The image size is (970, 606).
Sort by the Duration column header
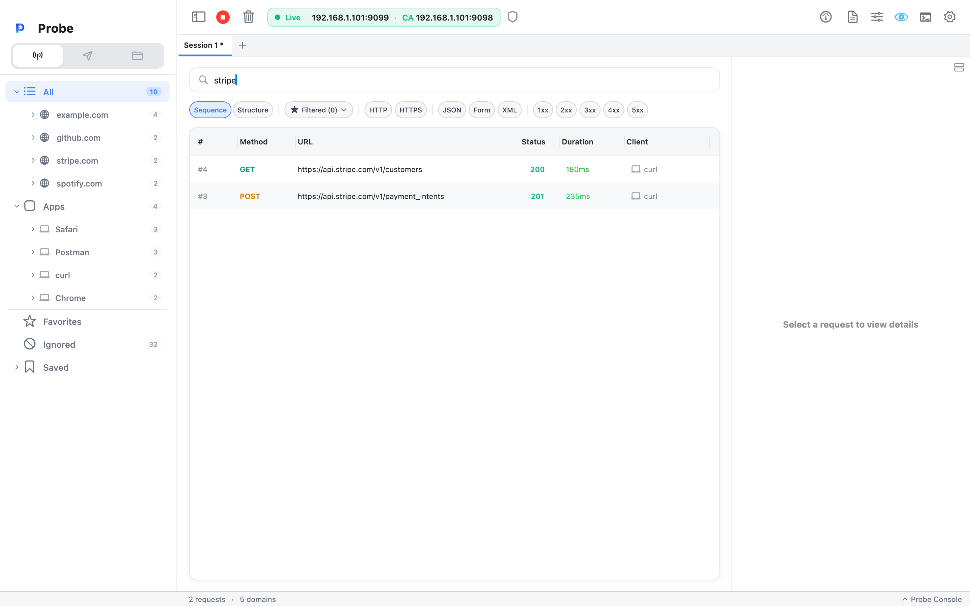pos(577,141)
